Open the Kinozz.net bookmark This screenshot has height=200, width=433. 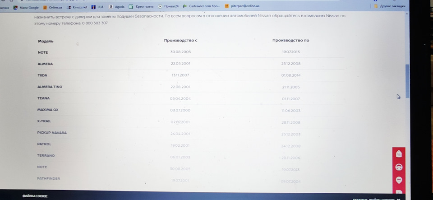(77, 7)
